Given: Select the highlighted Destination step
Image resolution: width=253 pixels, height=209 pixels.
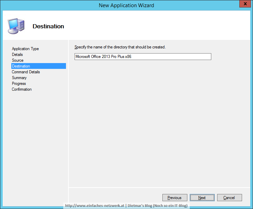Looking at the screenshot, I should (x=39, y=66).
